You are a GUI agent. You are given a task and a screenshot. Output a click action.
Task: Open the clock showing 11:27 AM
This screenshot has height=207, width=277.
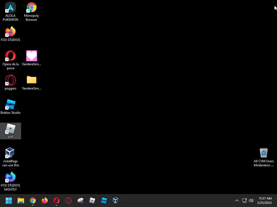click(x=265, y=201)
